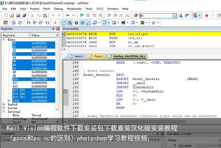
Task: Expand the xPSR register node
Action: pos(9,101)
